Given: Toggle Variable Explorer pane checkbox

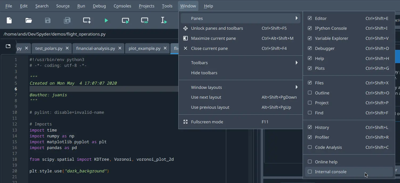Looking at the screenshot, I should tap(310, 38).
